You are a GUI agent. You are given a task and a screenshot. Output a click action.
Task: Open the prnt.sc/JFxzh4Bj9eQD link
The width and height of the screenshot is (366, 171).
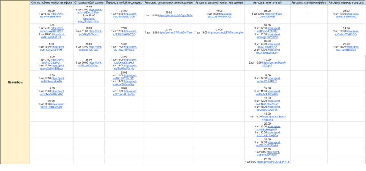[346, 48]
